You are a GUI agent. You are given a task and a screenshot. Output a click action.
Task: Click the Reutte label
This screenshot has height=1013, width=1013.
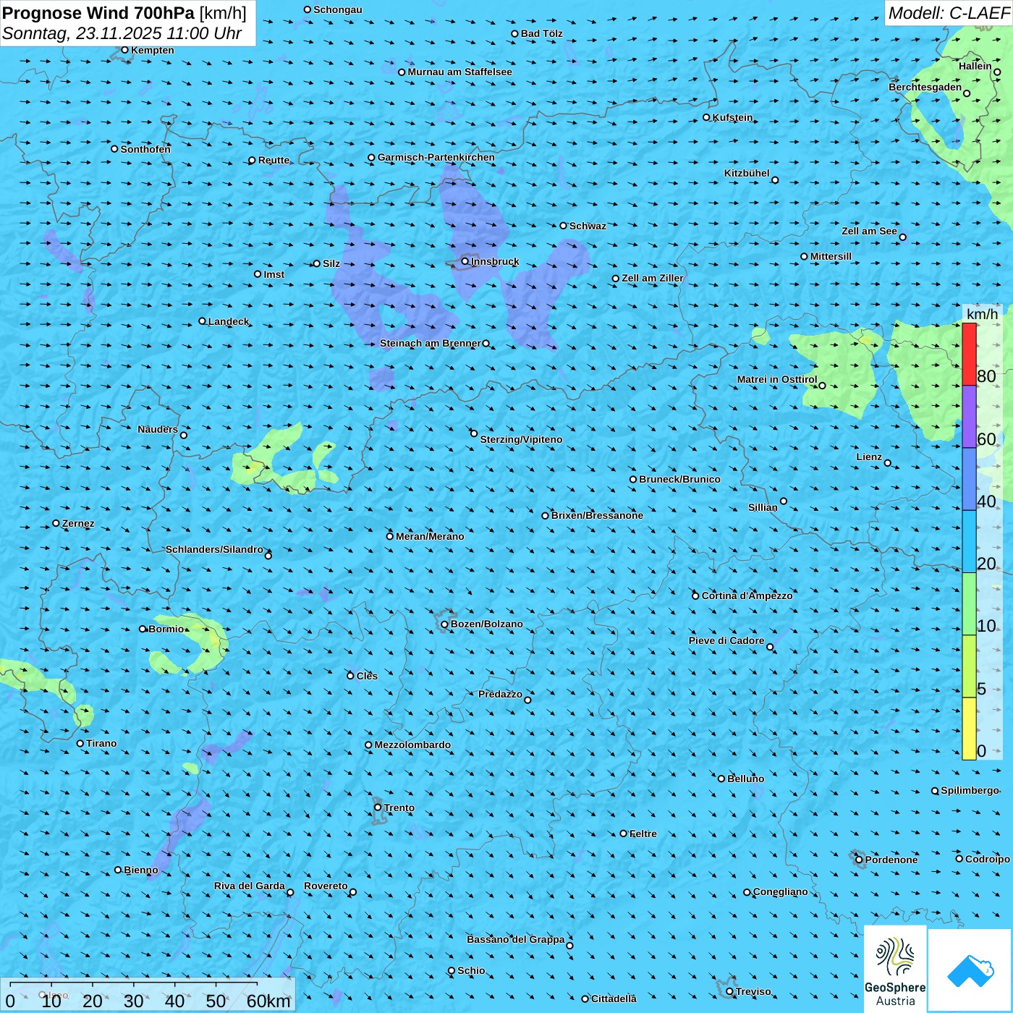pyautogui.click(x=274, y=160)
